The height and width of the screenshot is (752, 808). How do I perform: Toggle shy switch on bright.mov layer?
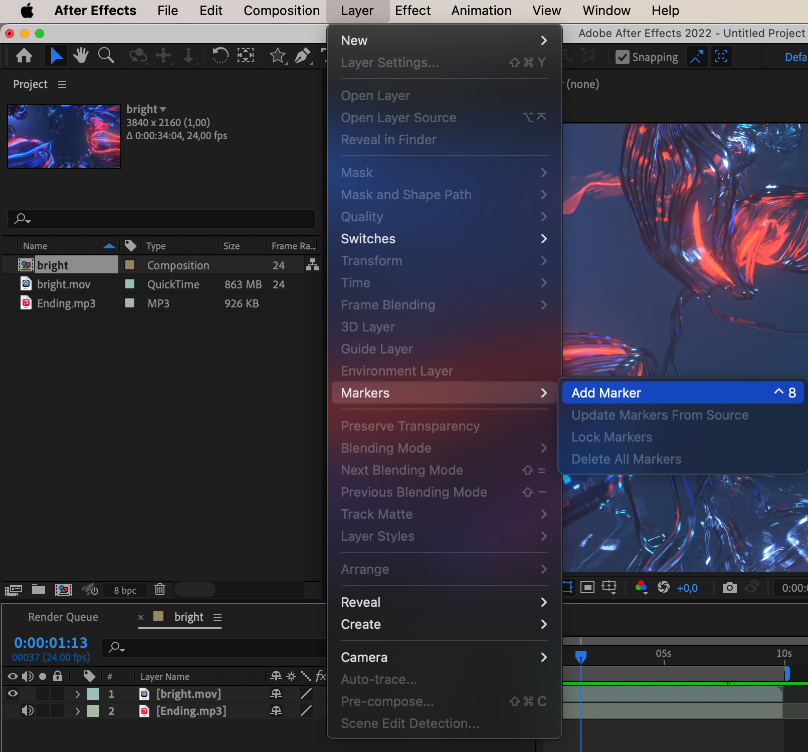[276, 693]
